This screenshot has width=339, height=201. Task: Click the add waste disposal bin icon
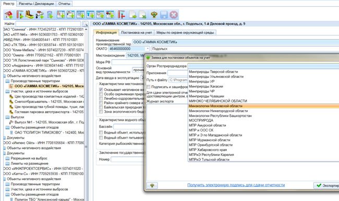point(50,15)
